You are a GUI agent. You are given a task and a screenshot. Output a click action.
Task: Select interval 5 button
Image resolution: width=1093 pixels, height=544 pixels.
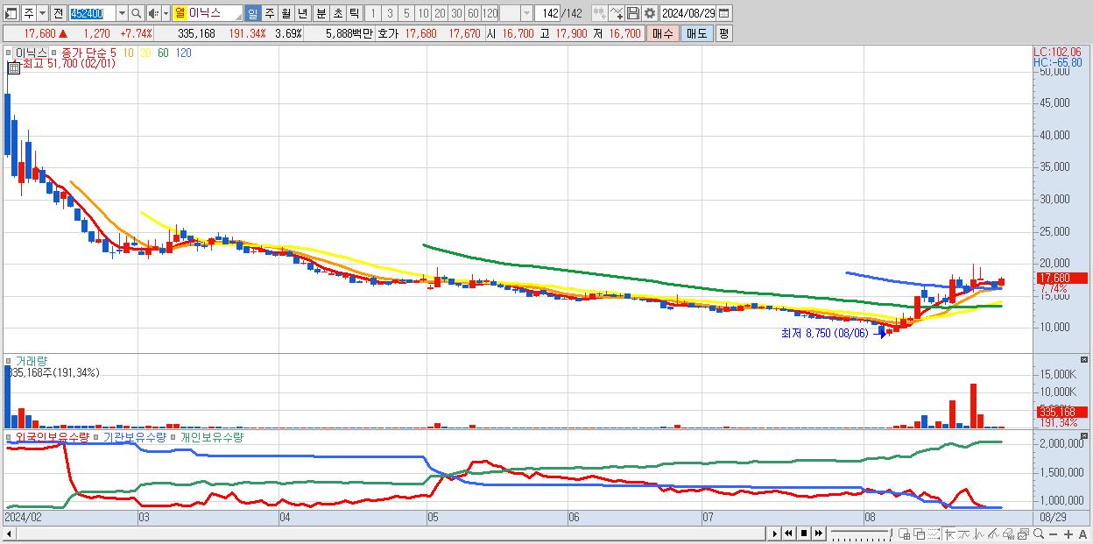tap(405, 13)
